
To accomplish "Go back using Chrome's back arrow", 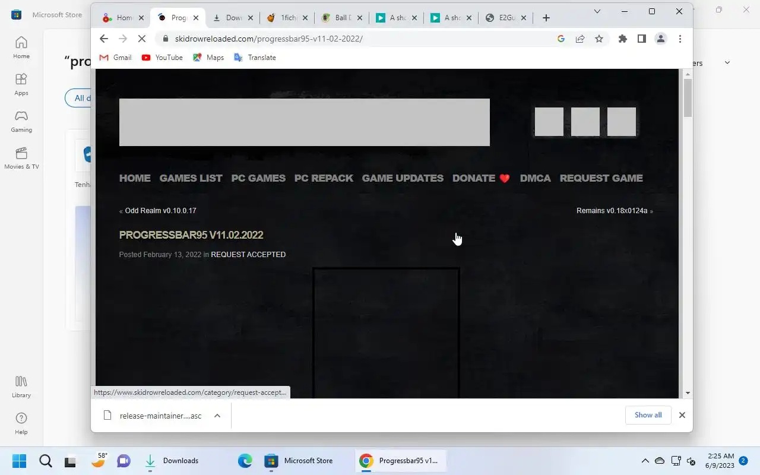I will [104, 39].
